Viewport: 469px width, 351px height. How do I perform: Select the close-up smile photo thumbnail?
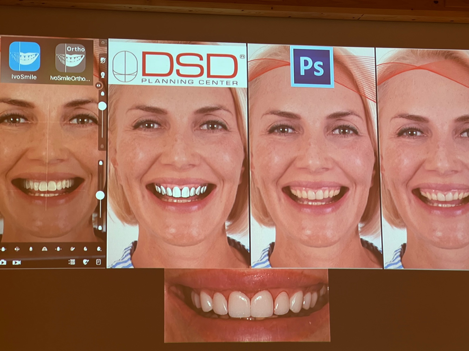pos(246,305)
